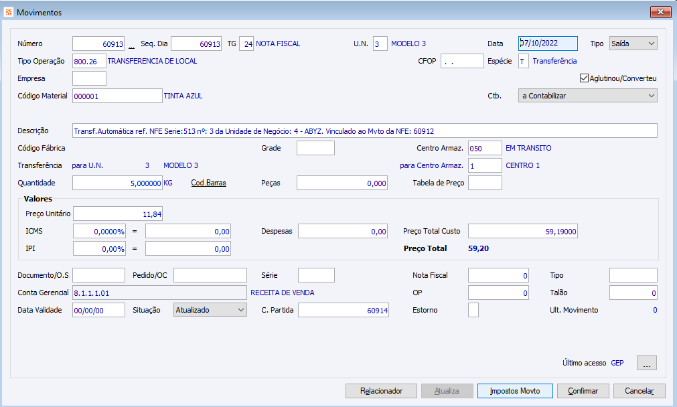Close the Movimentos window
The height and width of the screenshot is (407, 677).
pyautogui.click(x=660, y=12)
